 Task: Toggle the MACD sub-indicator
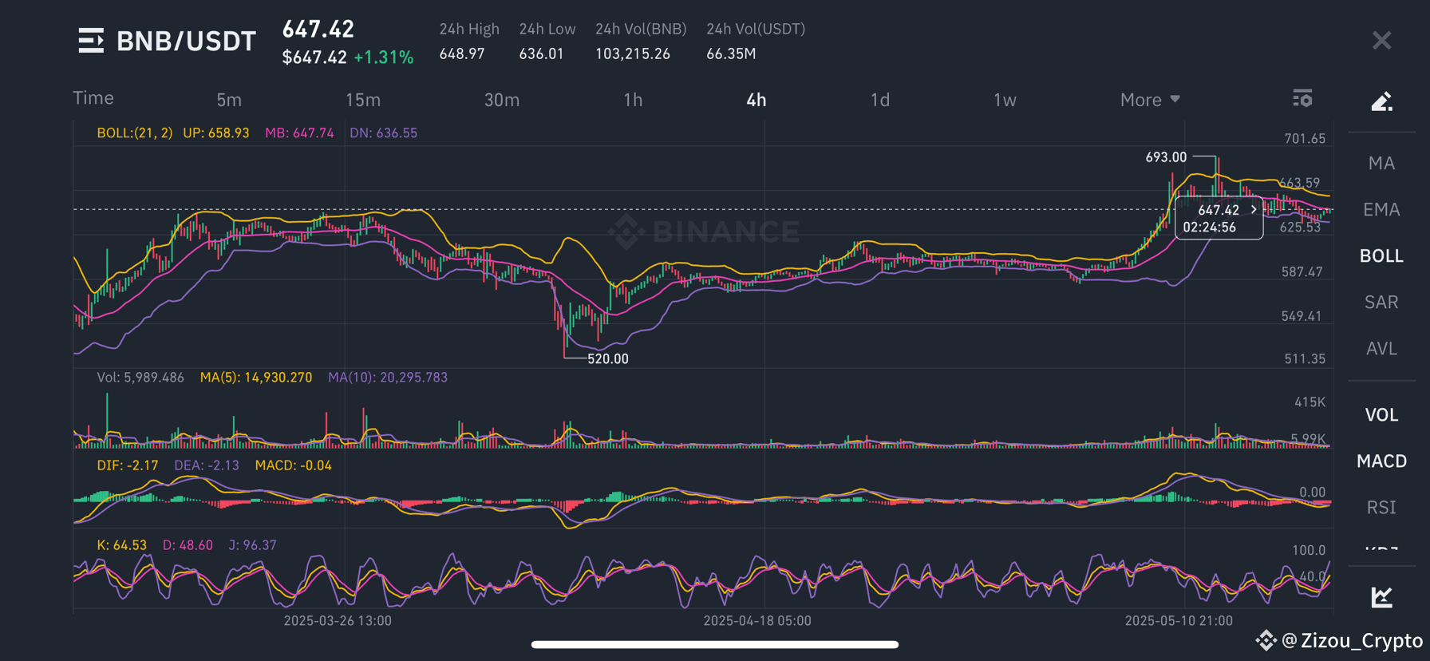tap(1381, 461)
